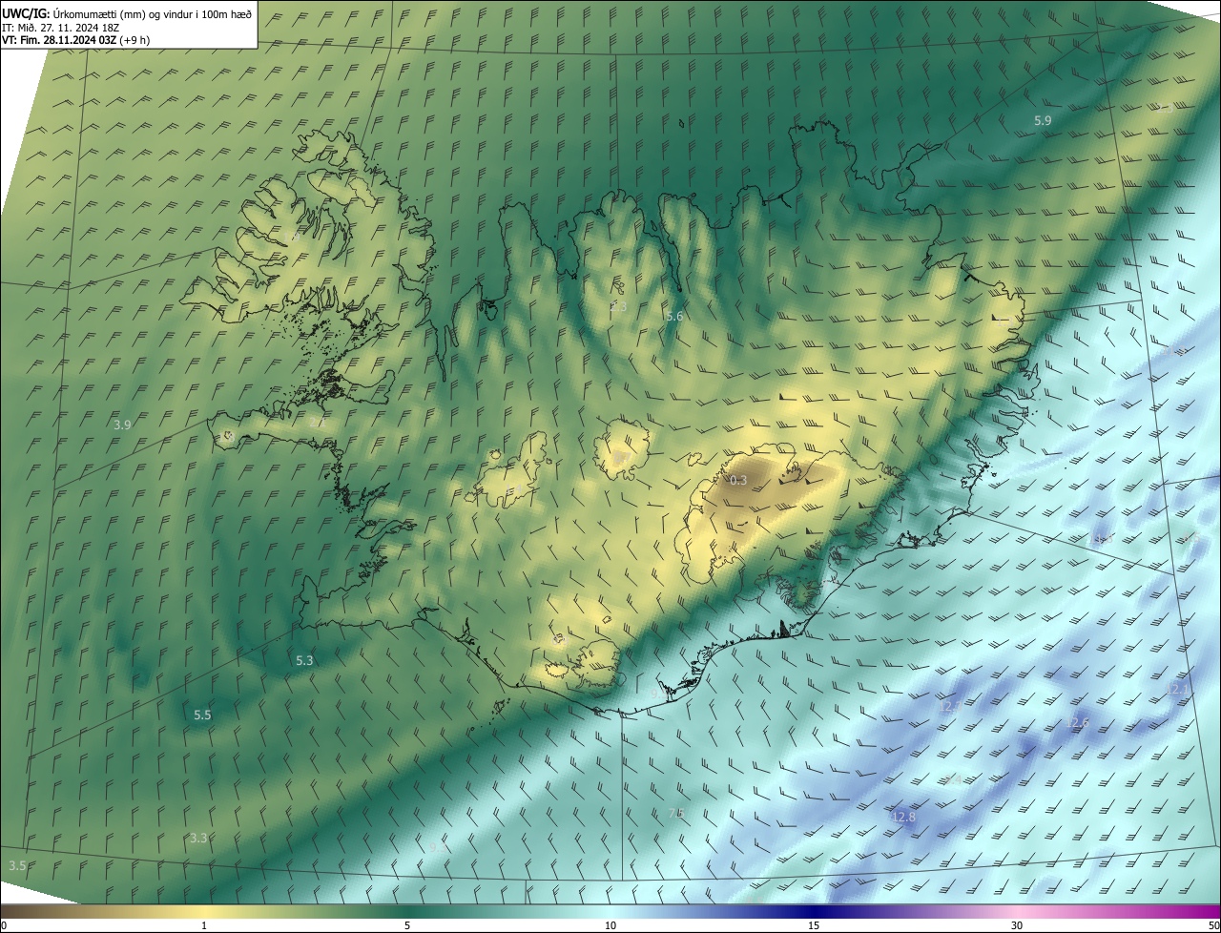Click the 50 tick on the color scale
The height and width of the screenshot is (933, 1221).
[x=1213, y=925]
